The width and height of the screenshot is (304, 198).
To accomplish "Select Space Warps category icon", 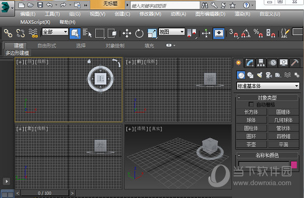I will pyautogui.click(x=287, y=75).
